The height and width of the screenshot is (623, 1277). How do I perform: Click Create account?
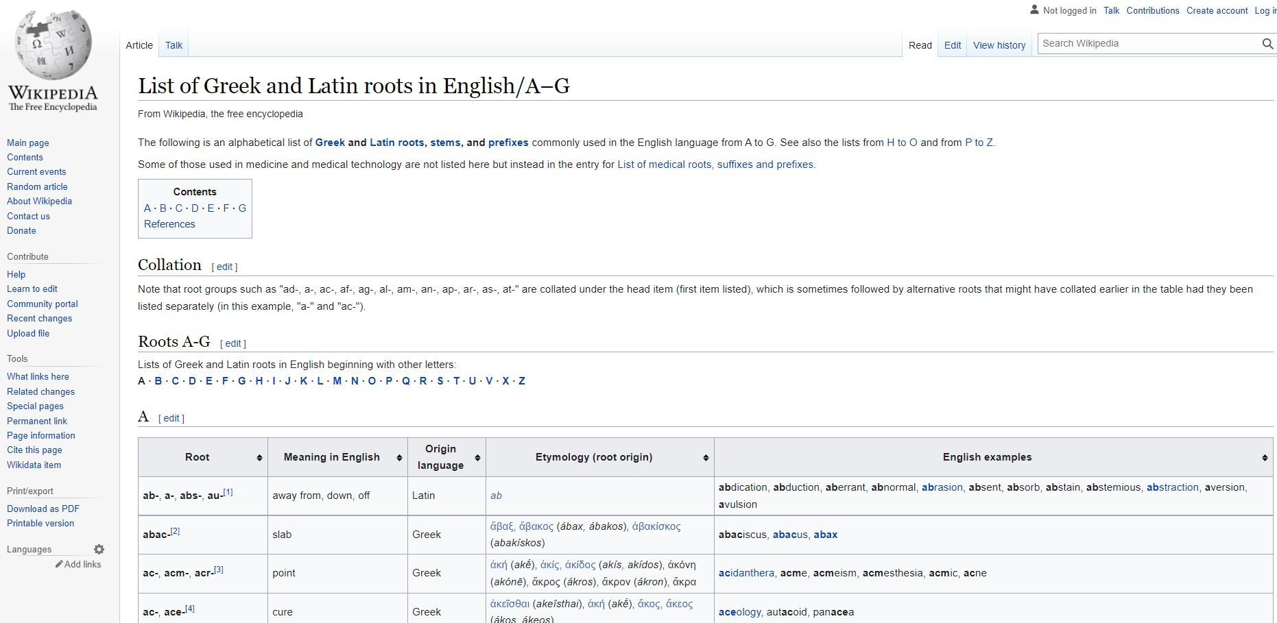pos(1217,10)
